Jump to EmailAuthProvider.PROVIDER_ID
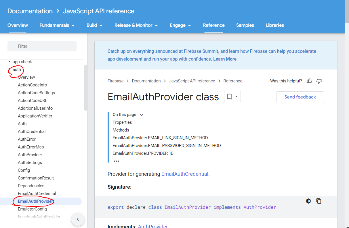 coord(143,153)
